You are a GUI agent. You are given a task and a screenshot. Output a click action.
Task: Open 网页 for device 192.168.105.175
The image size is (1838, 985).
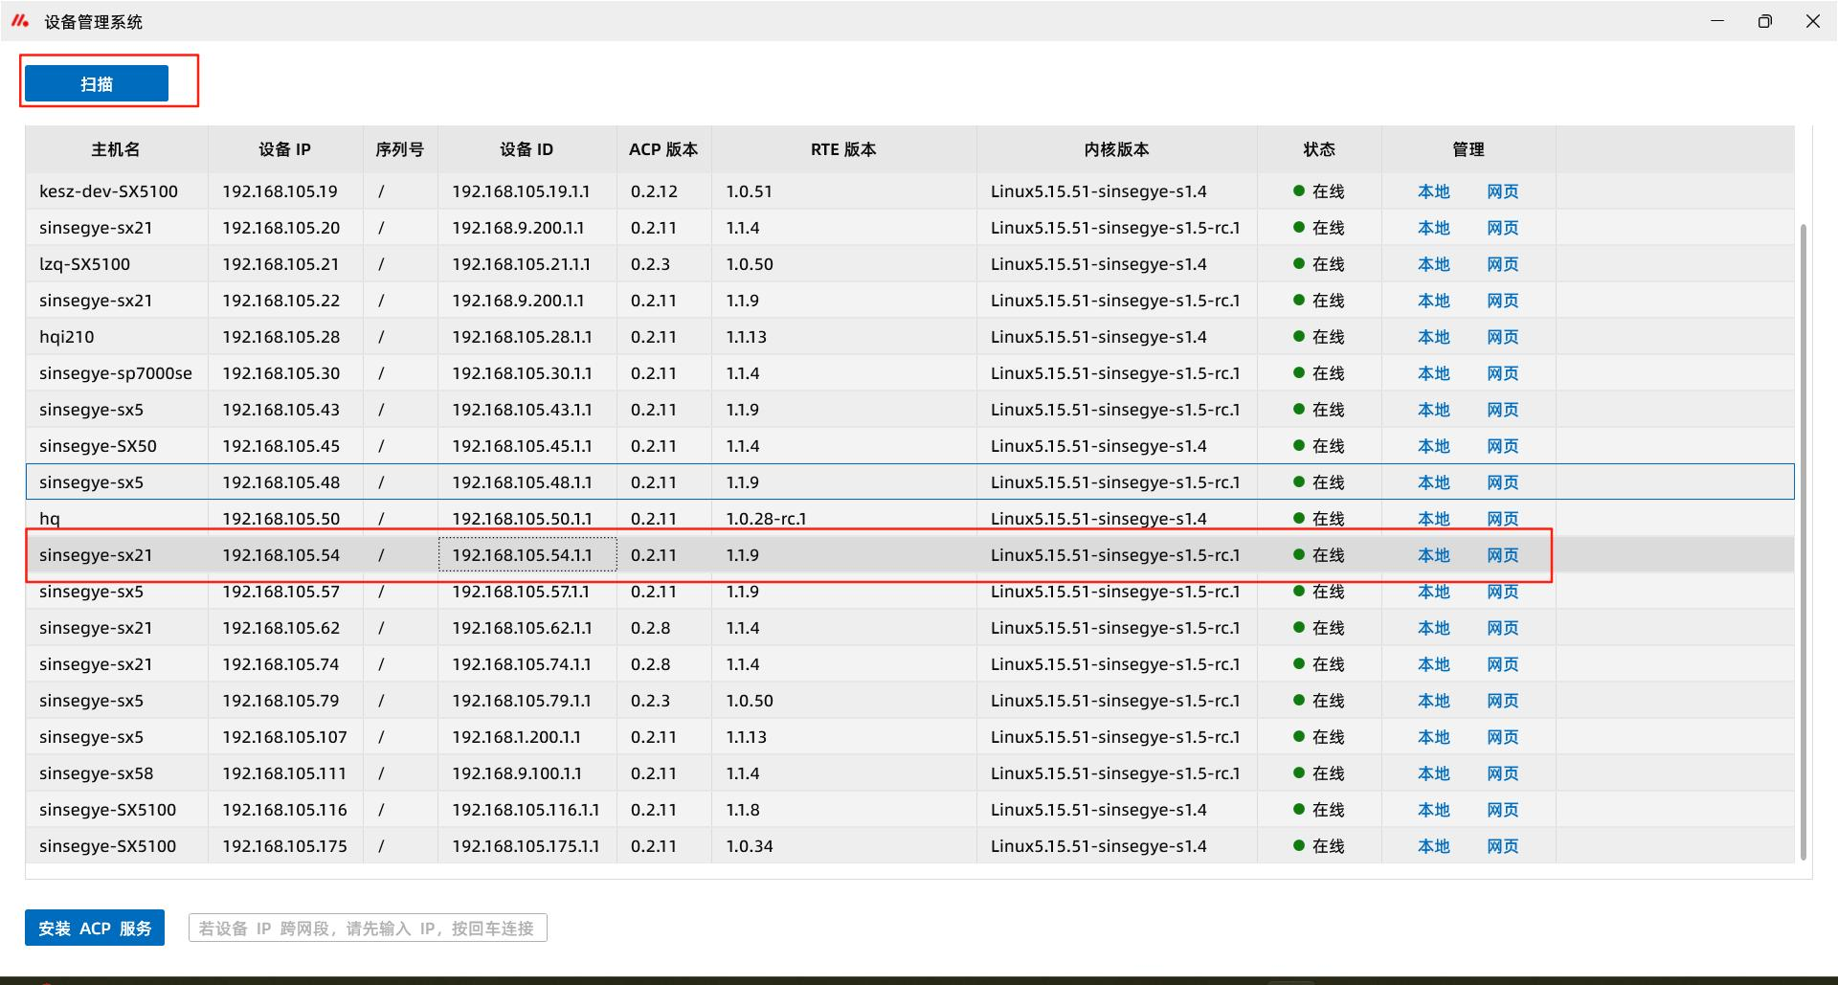(1503, 846)
